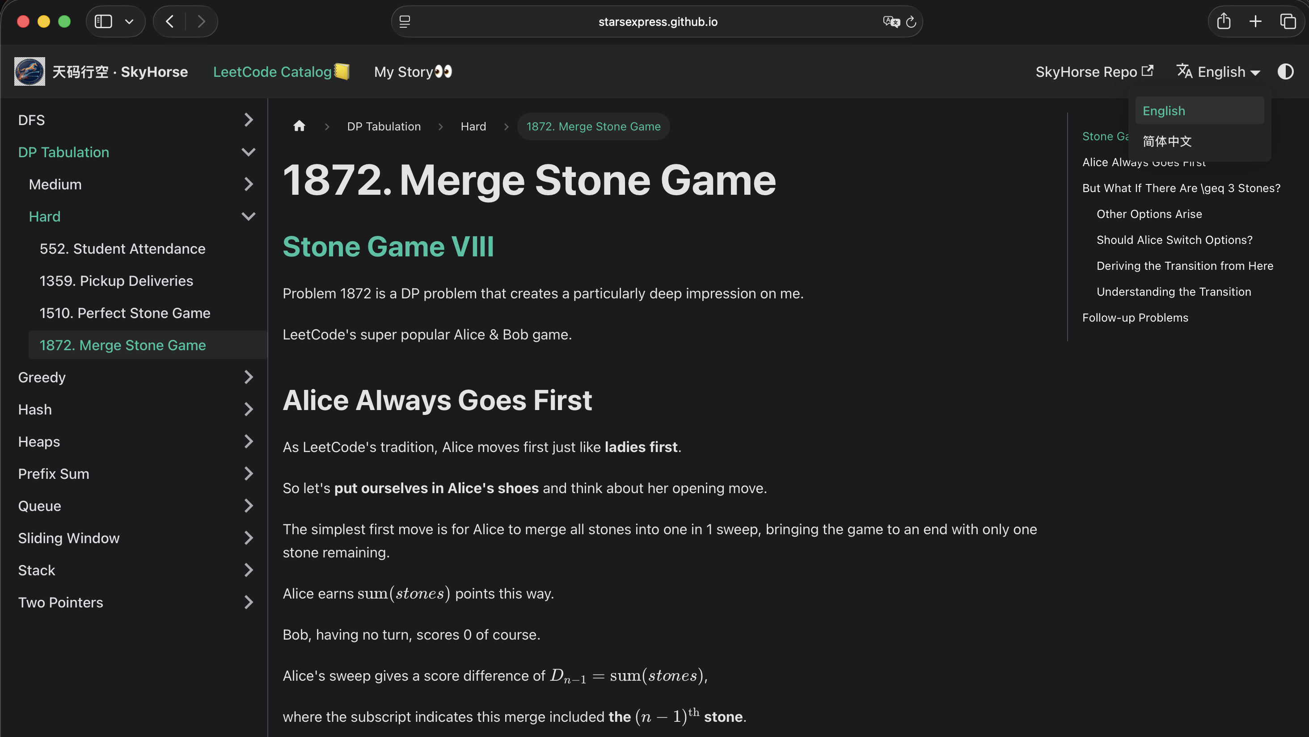Collapse the DP Tabulation section

(x=249, y=152)
